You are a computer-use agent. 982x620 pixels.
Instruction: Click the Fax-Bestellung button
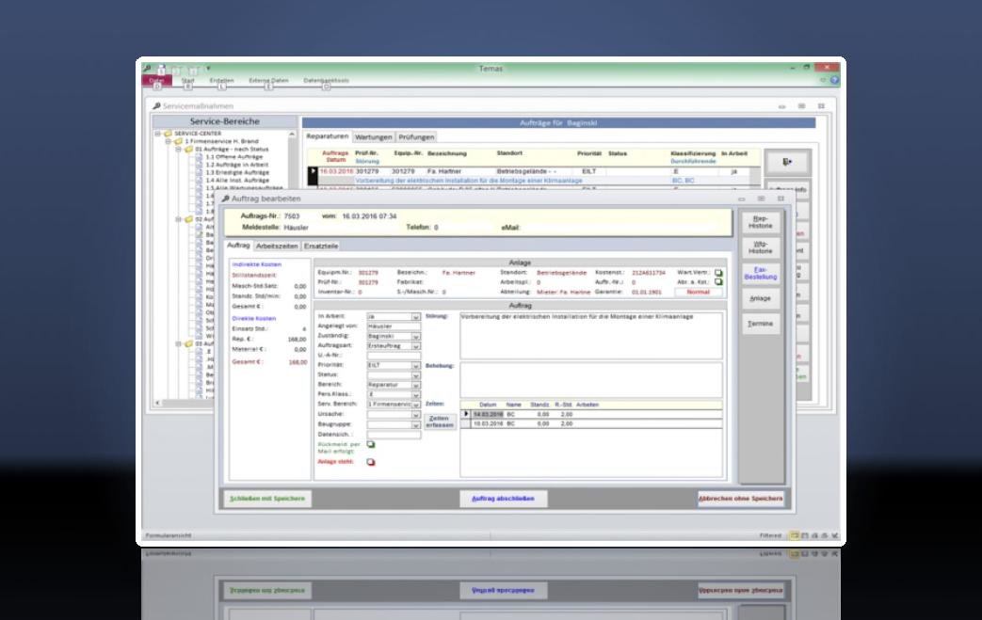pyautogui.click(x=761, y=274)
